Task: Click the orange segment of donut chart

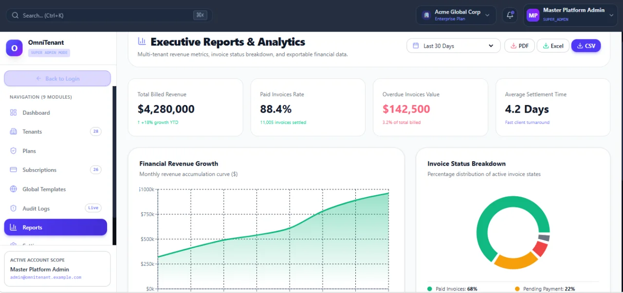Action: 516,262
